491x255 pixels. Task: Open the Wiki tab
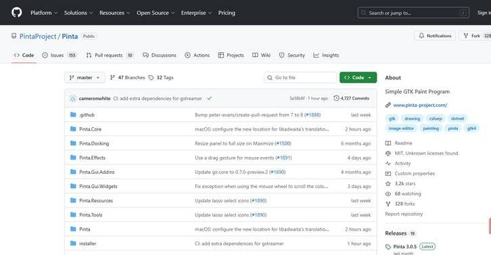tap(261, 55)
